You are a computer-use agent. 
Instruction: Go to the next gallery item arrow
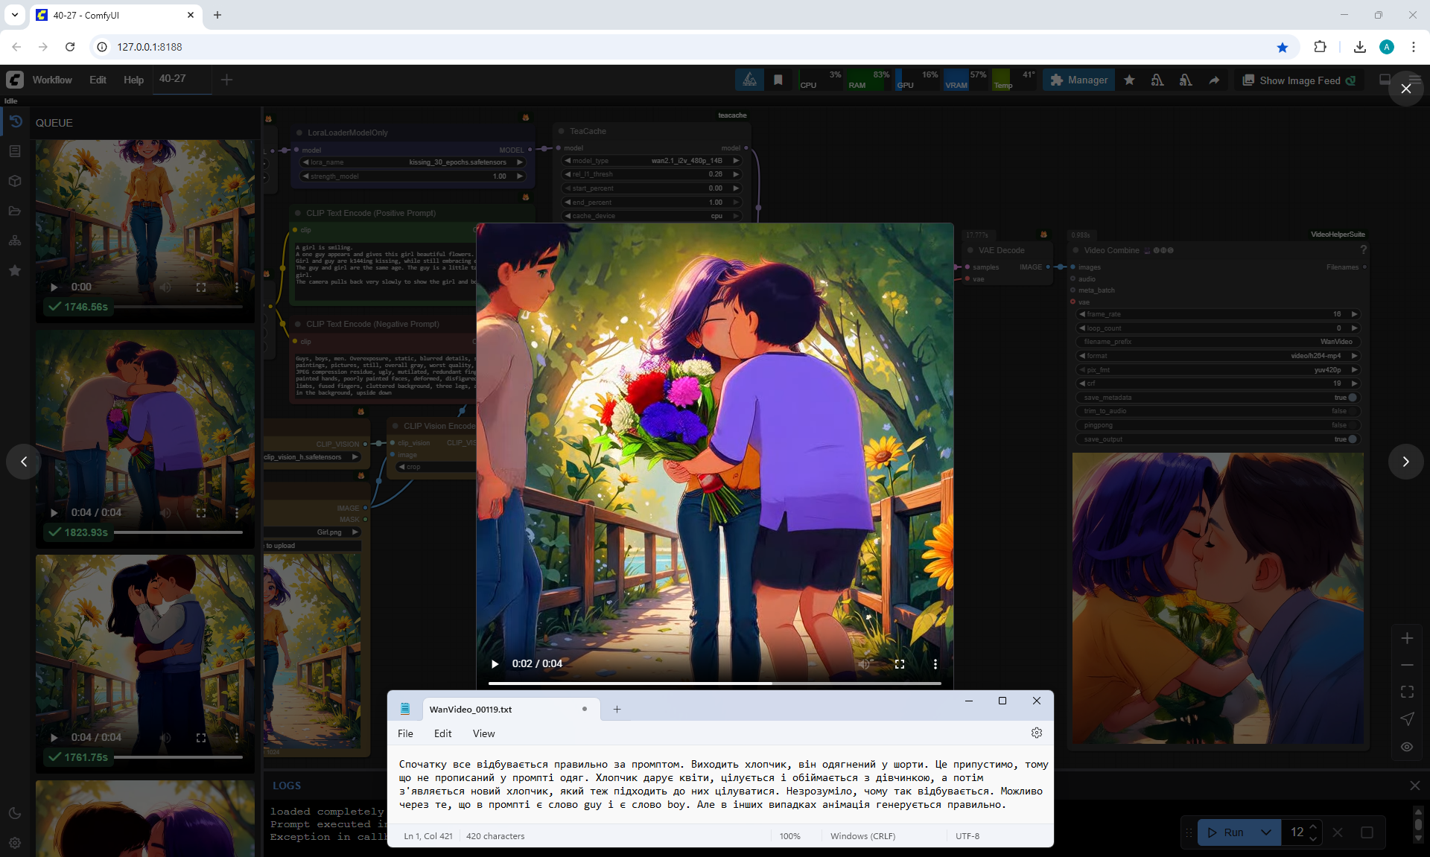(1405, 462)
